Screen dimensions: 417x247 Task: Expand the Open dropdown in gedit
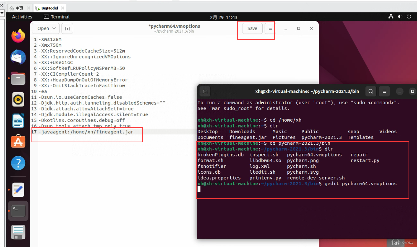pos(46,28)
